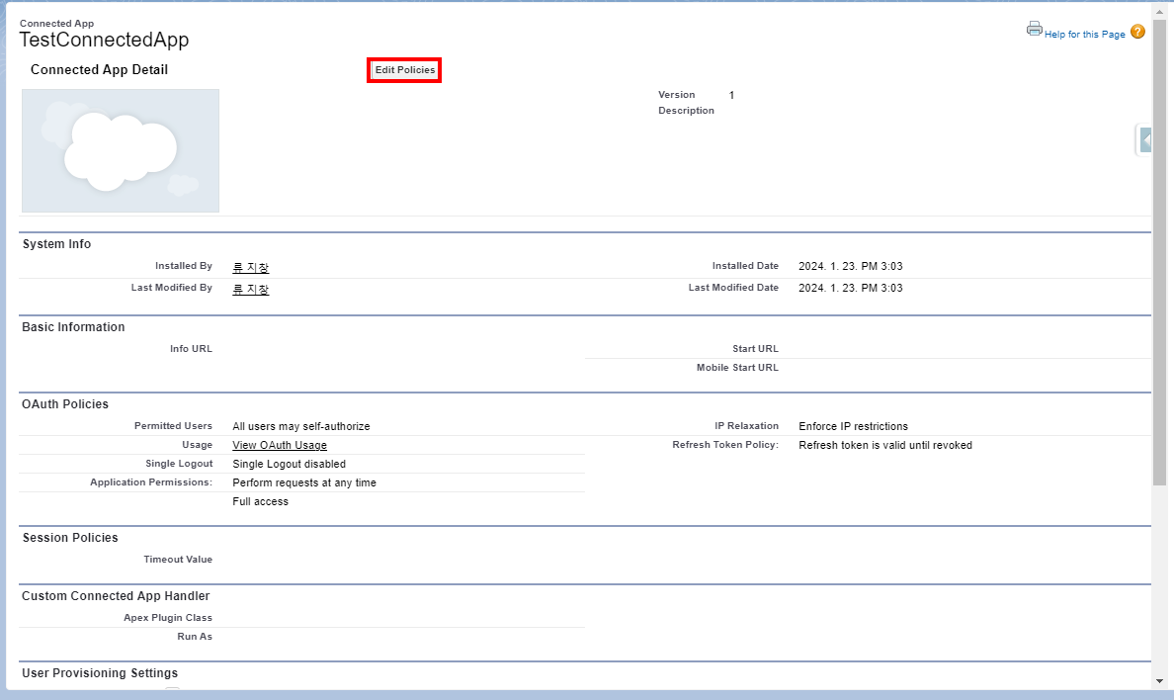
Task: Click 'Enforce IP restrictions' value
Action: click(854, 426)
